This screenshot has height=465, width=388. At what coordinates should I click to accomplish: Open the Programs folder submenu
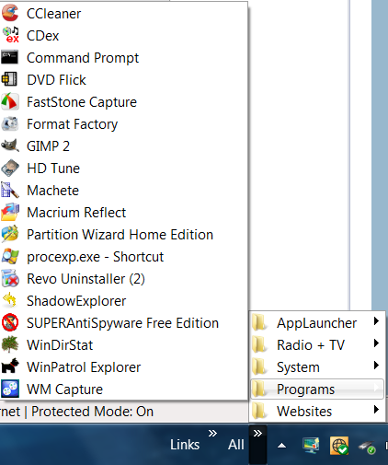[x=317, y=389]
